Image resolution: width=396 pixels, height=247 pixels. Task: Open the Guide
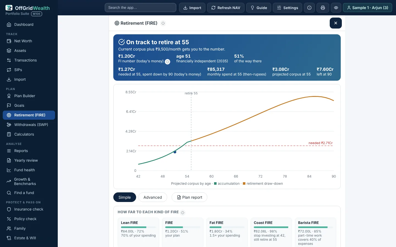point(259,8)
